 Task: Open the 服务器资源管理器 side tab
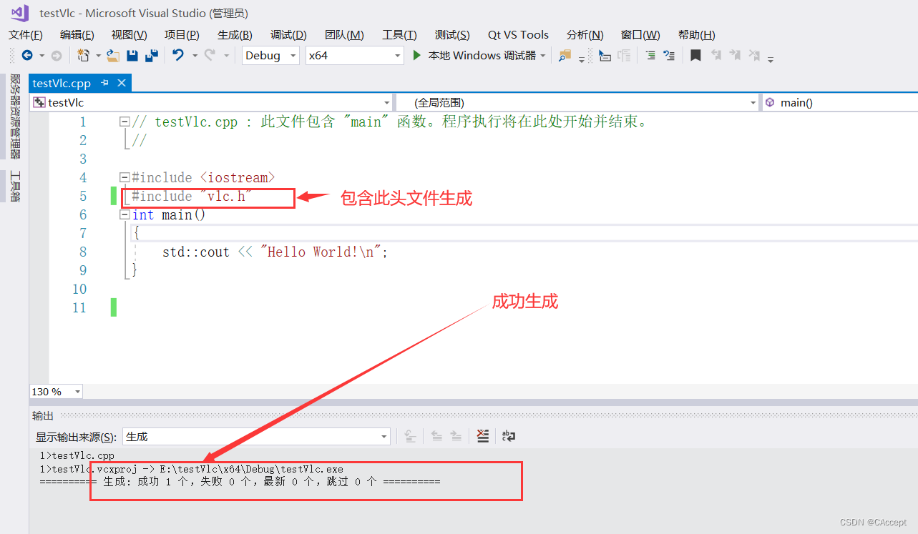tap(15, 117)
